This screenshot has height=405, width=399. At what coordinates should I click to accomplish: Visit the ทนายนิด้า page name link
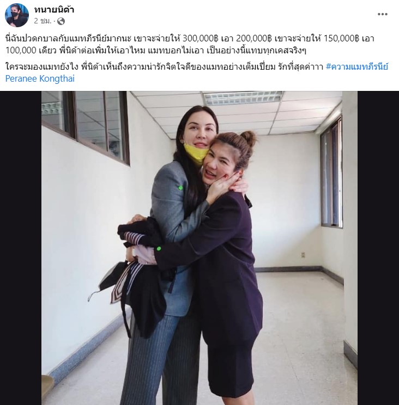click(x=54, y=10)
